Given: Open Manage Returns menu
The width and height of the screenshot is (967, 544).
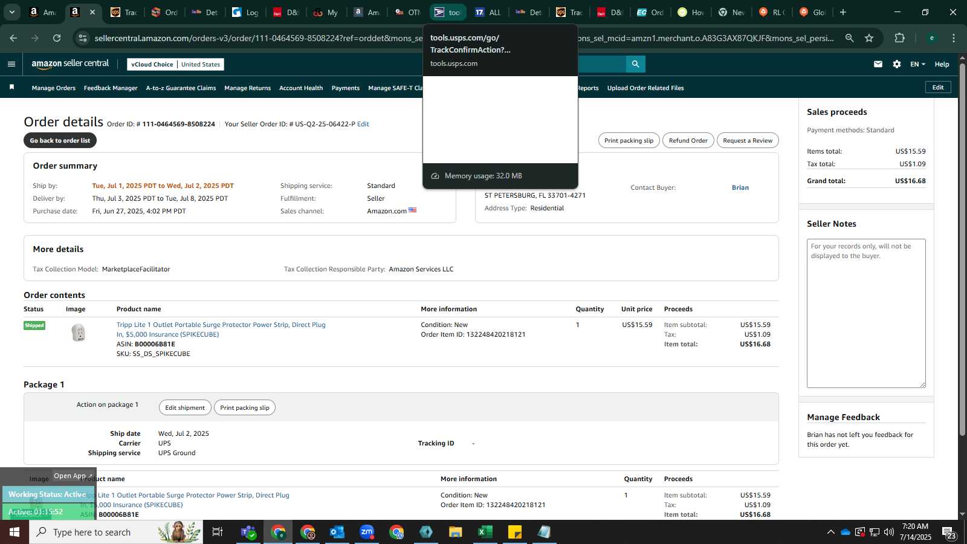Looking at the screenshot, I should click(247, 88).
